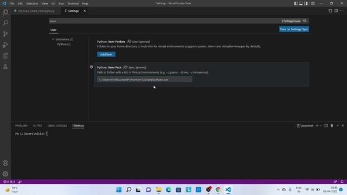This screenshot has width=347, height=195.
Task: Close the terminal panel
Action: click(343, 126)
